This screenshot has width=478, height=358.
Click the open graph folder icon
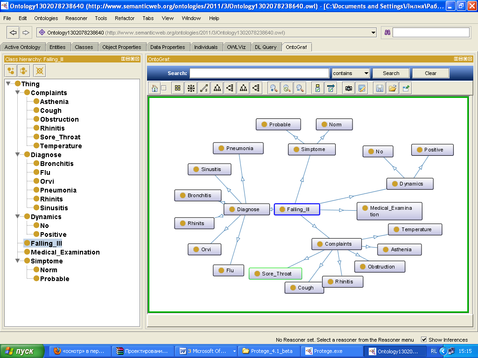click(x=393, y=88)
